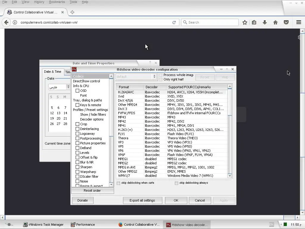Viewport: 305px width, 229px height.
Task: Confirm with the OK button
Action: pos(176,200)
